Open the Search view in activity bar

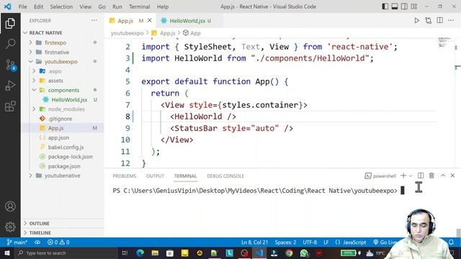point(10,44)
